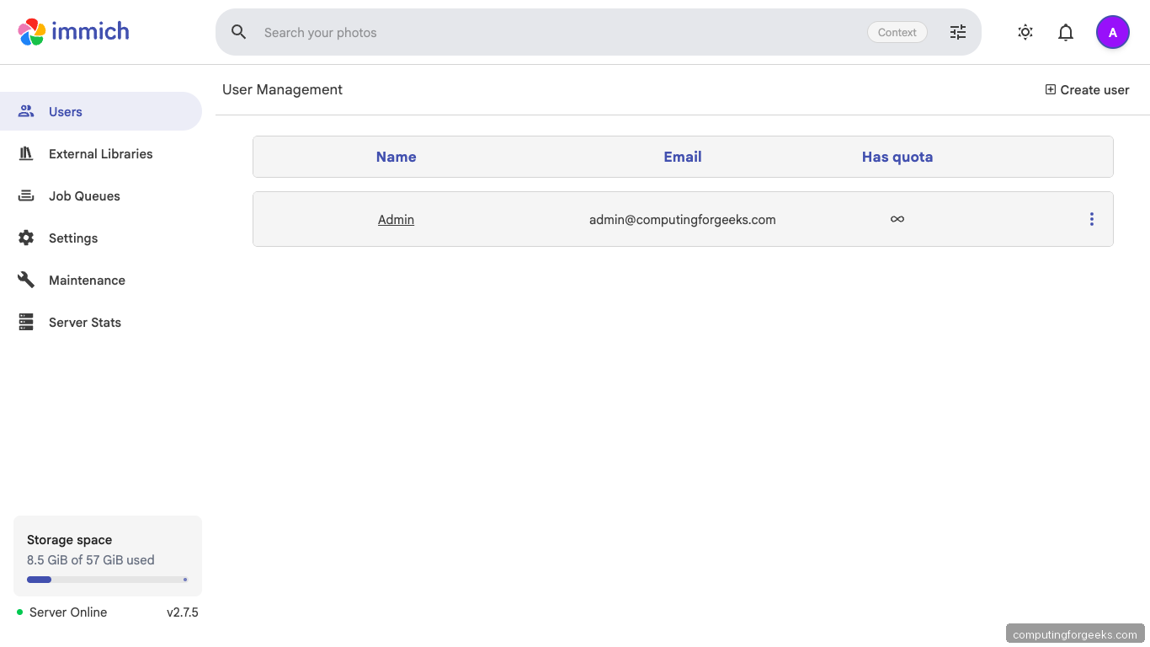
Task: Click the Settings gear in admin sidebar
Action: tap(25, 238)
